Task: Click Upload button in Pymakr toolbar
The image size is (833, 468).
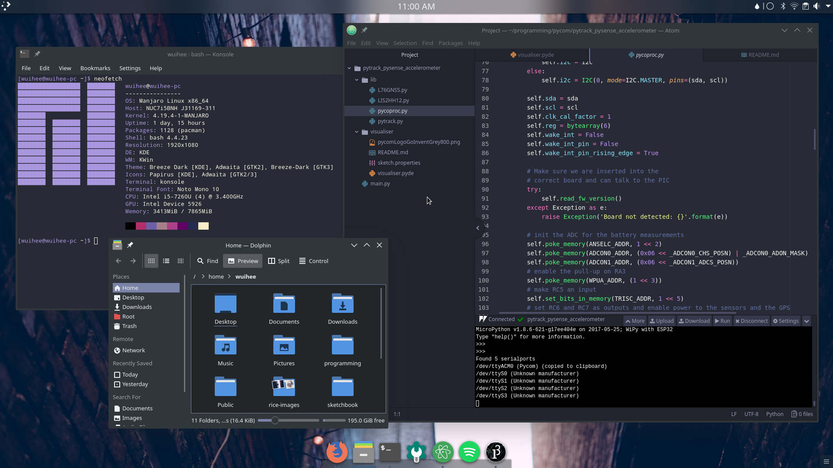Action: pyautogui.click(x=662, y=321)
